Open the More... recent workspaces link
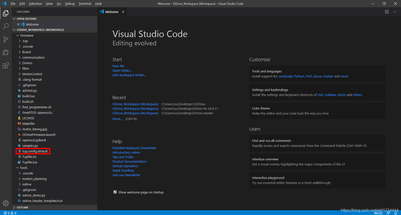 coord(117,119)
